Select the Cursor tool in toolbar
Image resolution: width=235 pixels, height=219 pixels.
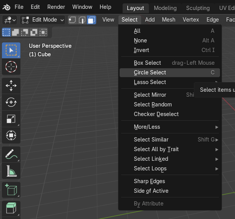click(11, 67)
